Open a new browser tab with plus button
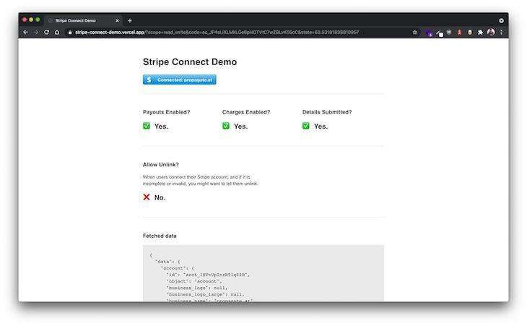 coord(130,20)
